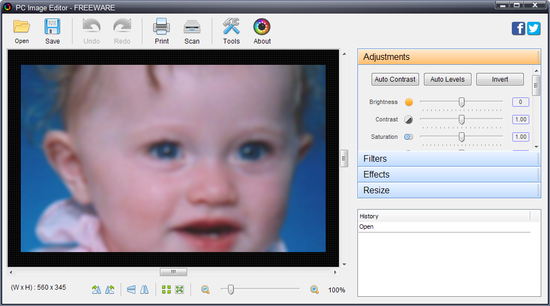This screenshot has width=550, height=306.
Task: Click the canvas scroll left arrow
Action: (x=11, y=272)
